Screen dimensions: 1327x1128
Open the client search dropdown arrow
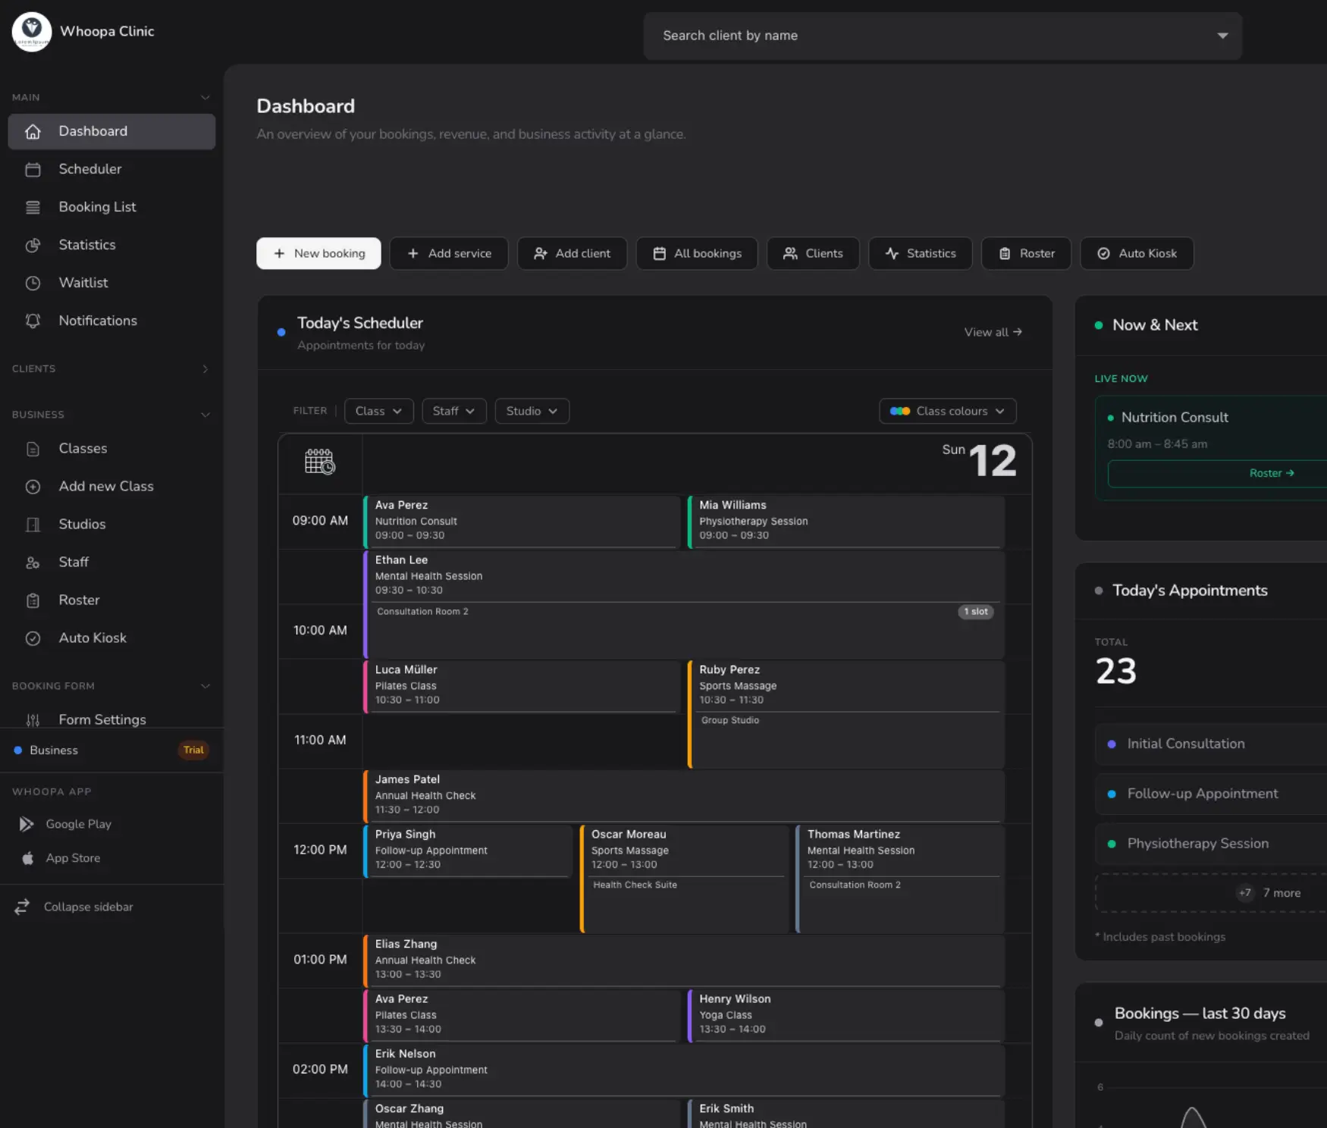click(1222, 36)
